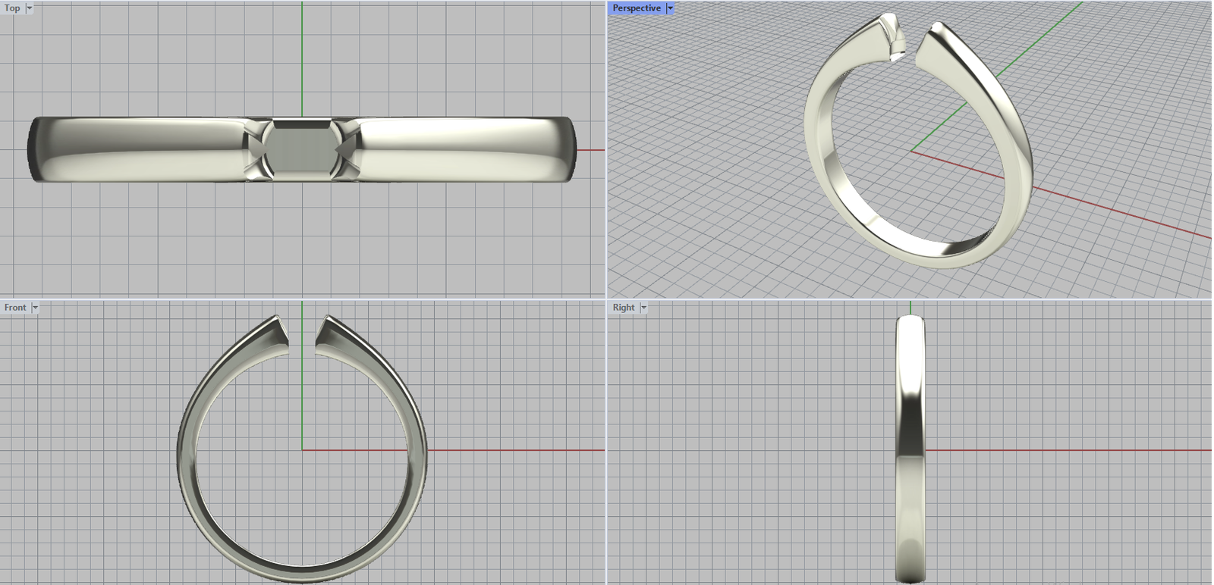Activate the Top viewport title label
The image size is (1214, 585).
click(12, 8)
